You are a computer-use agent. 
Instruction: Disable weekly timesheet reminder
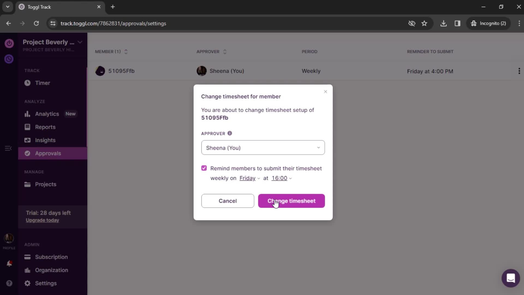coord(204,168)
